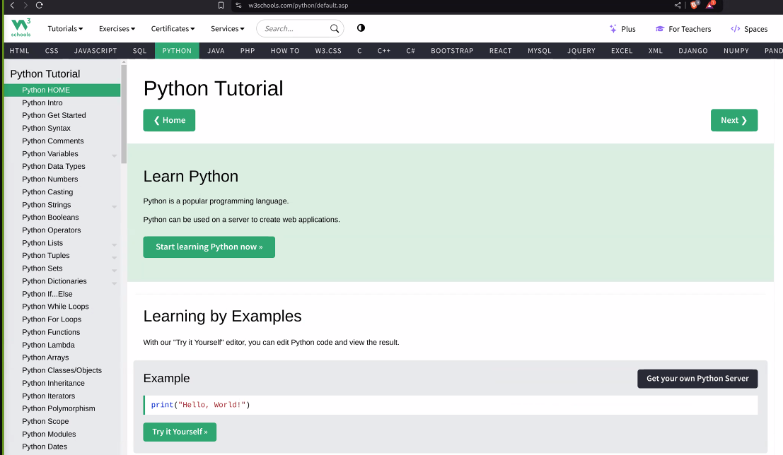The height and width of the screenshot is (455, 783).
Task: Go back with the browser back arrow
Action: click(13, 6)
